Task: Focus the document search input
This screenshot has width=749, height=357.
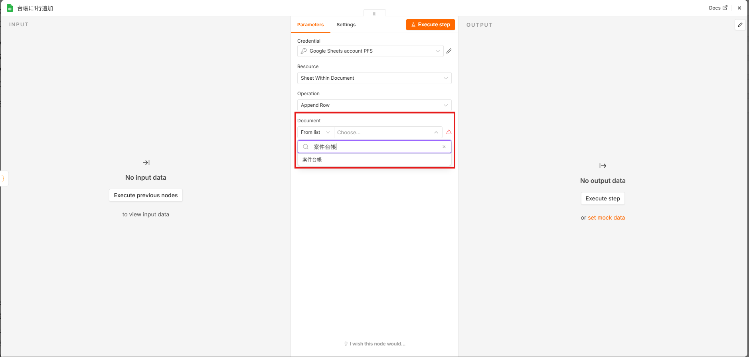Action: (374, 147)
